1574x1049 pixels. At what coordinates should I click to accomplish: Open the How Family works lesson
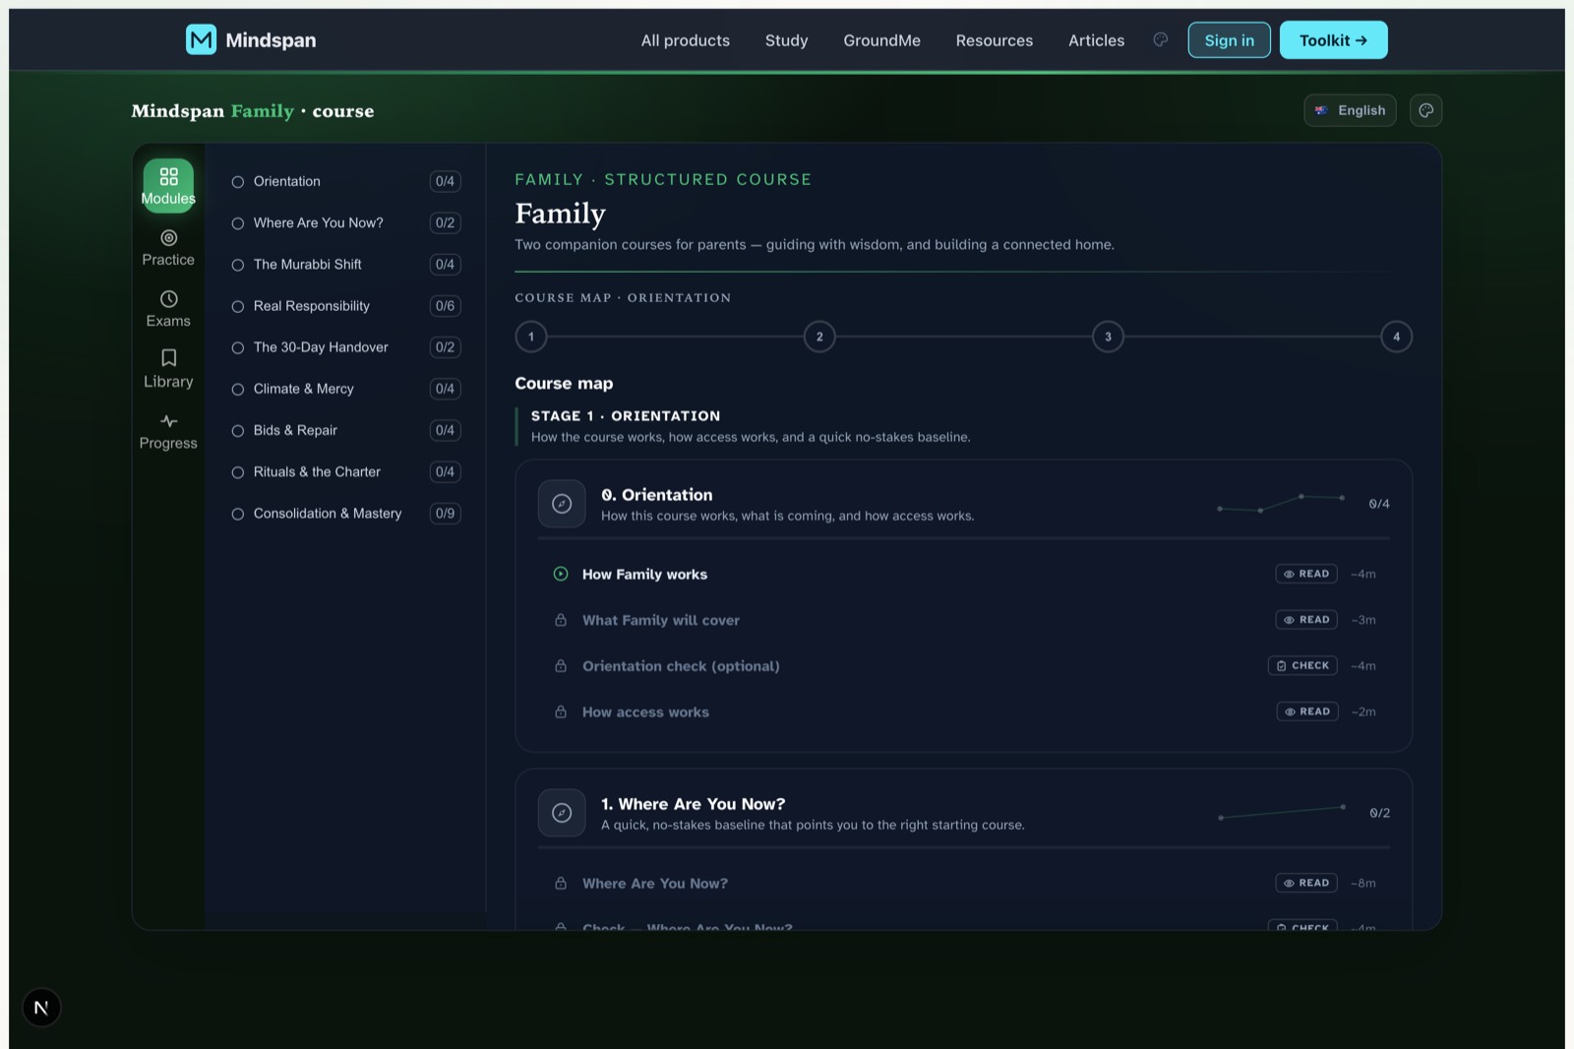[963, 574]
